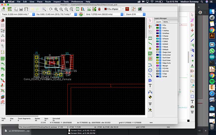This screenshot has width=216, height=135.
Task: Click the B.Paste layer color swatch
Action: point(157,39)
